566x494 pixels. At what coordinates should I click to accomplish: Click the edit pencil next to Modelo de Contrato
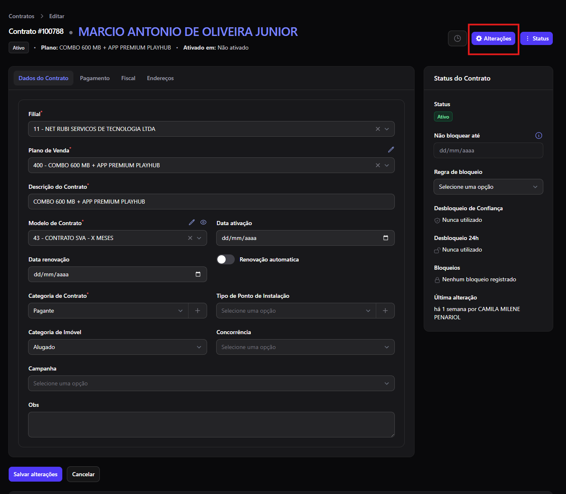point(192,222)
